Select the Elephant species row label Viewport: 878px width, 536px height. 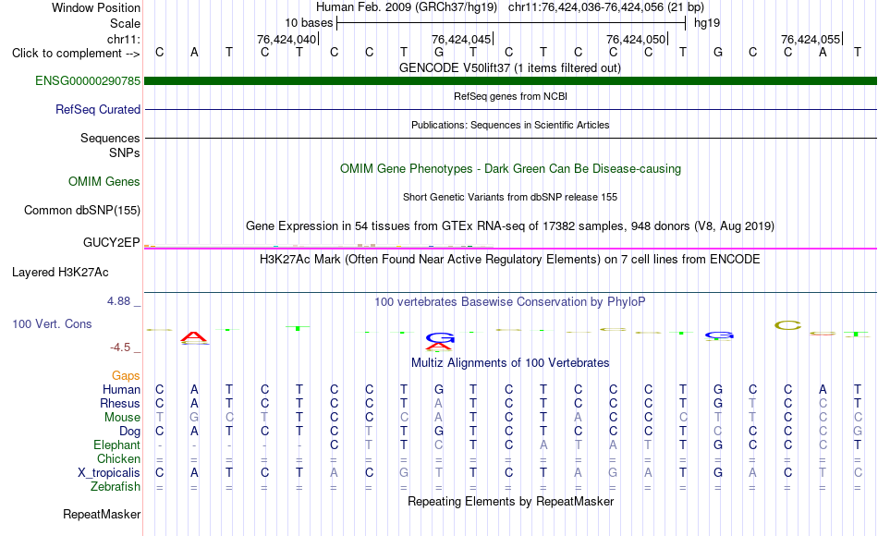click(x=116, y=445)
